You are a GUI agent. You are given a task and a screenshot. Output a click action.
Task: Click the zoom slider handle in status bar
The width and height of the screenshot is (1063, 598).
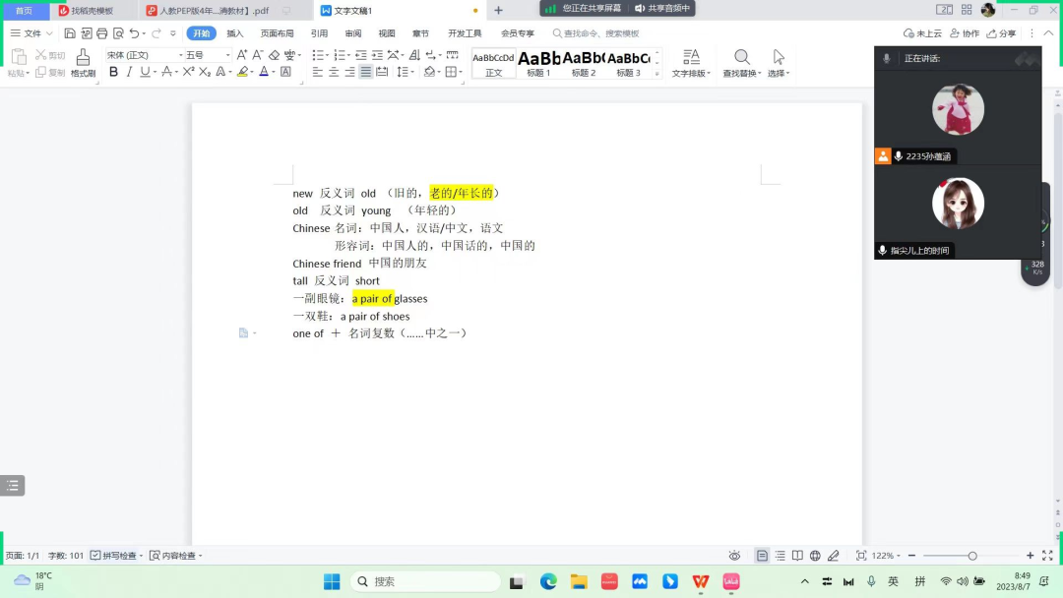(x=972, y=556)
